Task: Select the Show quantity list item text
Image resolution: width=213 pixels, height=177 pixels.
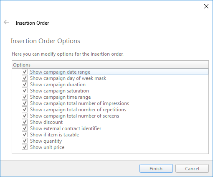Action: [46, 141]
